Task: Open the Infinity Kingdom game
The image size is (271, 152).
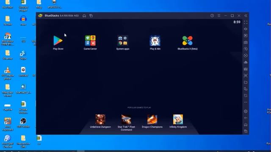Action: [x=178, y=119]
